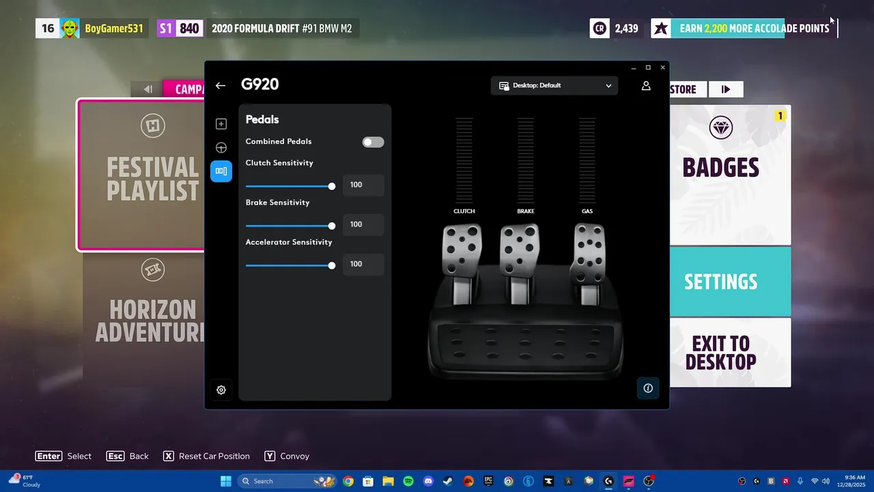
Task: Open the Windows Start menu
Action: point(226,481)
